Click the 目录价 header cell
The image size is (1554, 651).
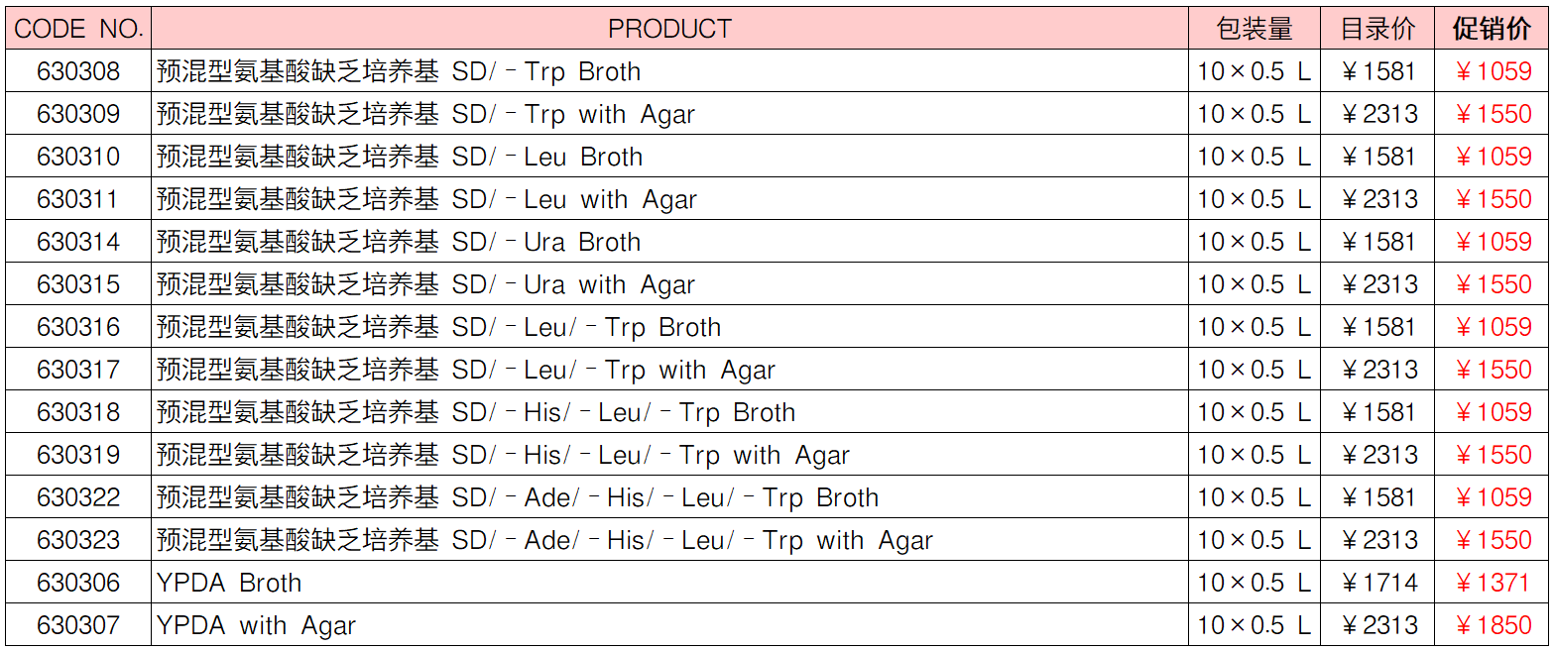tap(1377, 29)
